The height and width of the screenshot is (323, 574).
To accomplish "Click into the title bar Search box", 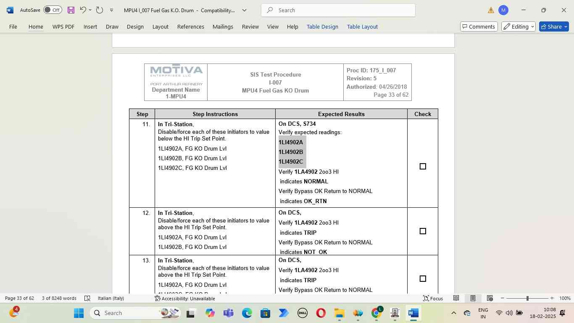I will point(338,10).
